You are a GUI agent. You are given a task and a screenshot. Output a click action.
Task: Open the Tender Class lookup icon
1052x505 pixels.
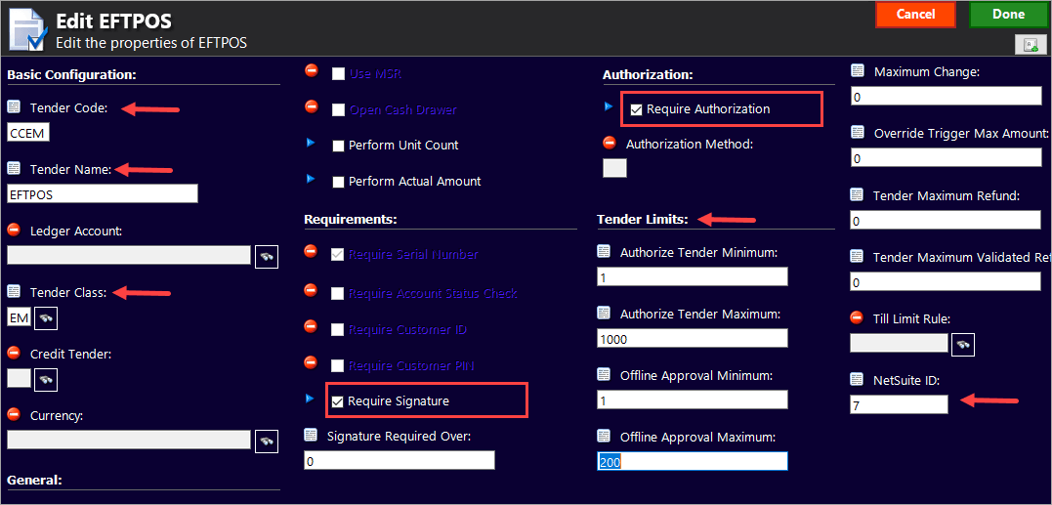tap(45, 317)
